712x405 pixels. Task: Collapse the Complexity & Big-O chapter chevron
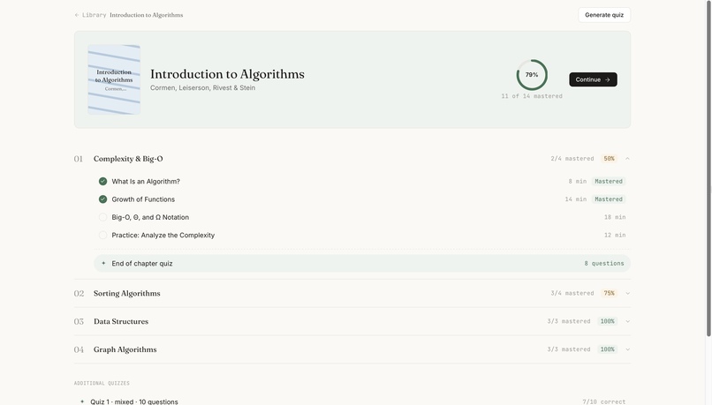[x=627, y=158]
